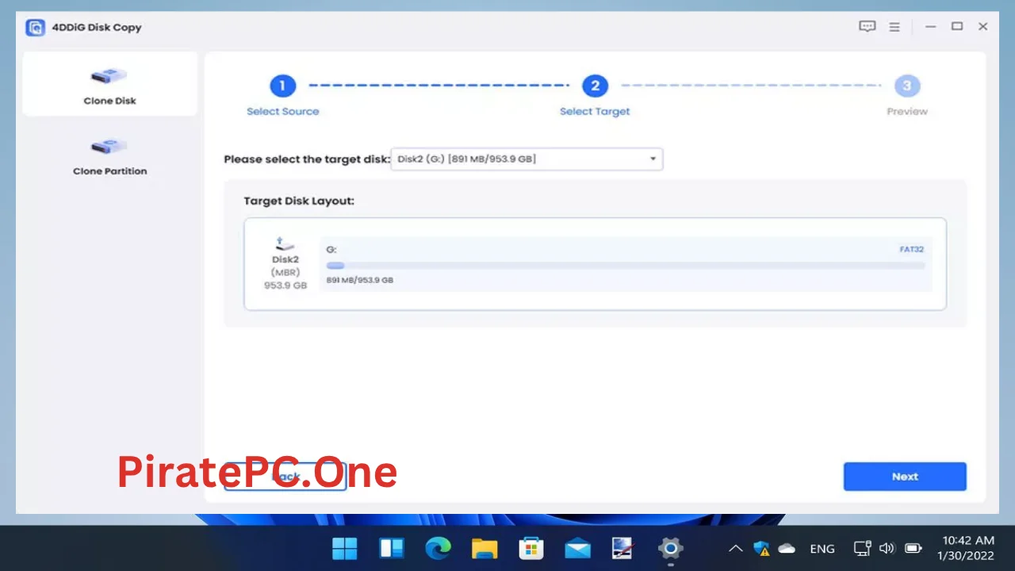This screenshot has width=1015, height=571.
Task: Open the Widgets taskbar icon
Action: click(392, 548)
